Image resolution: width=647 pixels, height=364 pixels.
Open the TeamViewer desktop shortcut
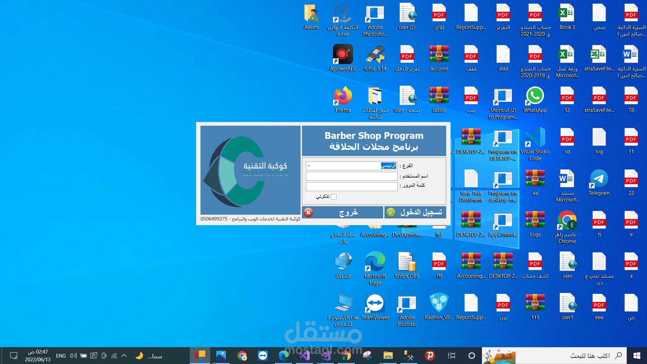(375, 304)
